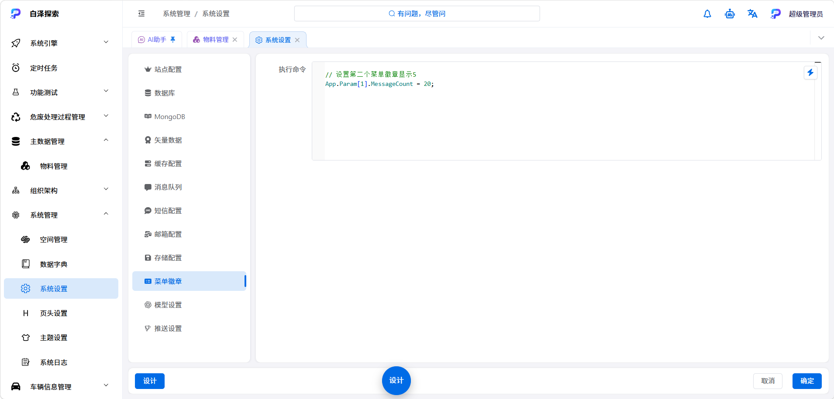
Task: Click the 系统管理 breadcrumb link
Action: 176,14
